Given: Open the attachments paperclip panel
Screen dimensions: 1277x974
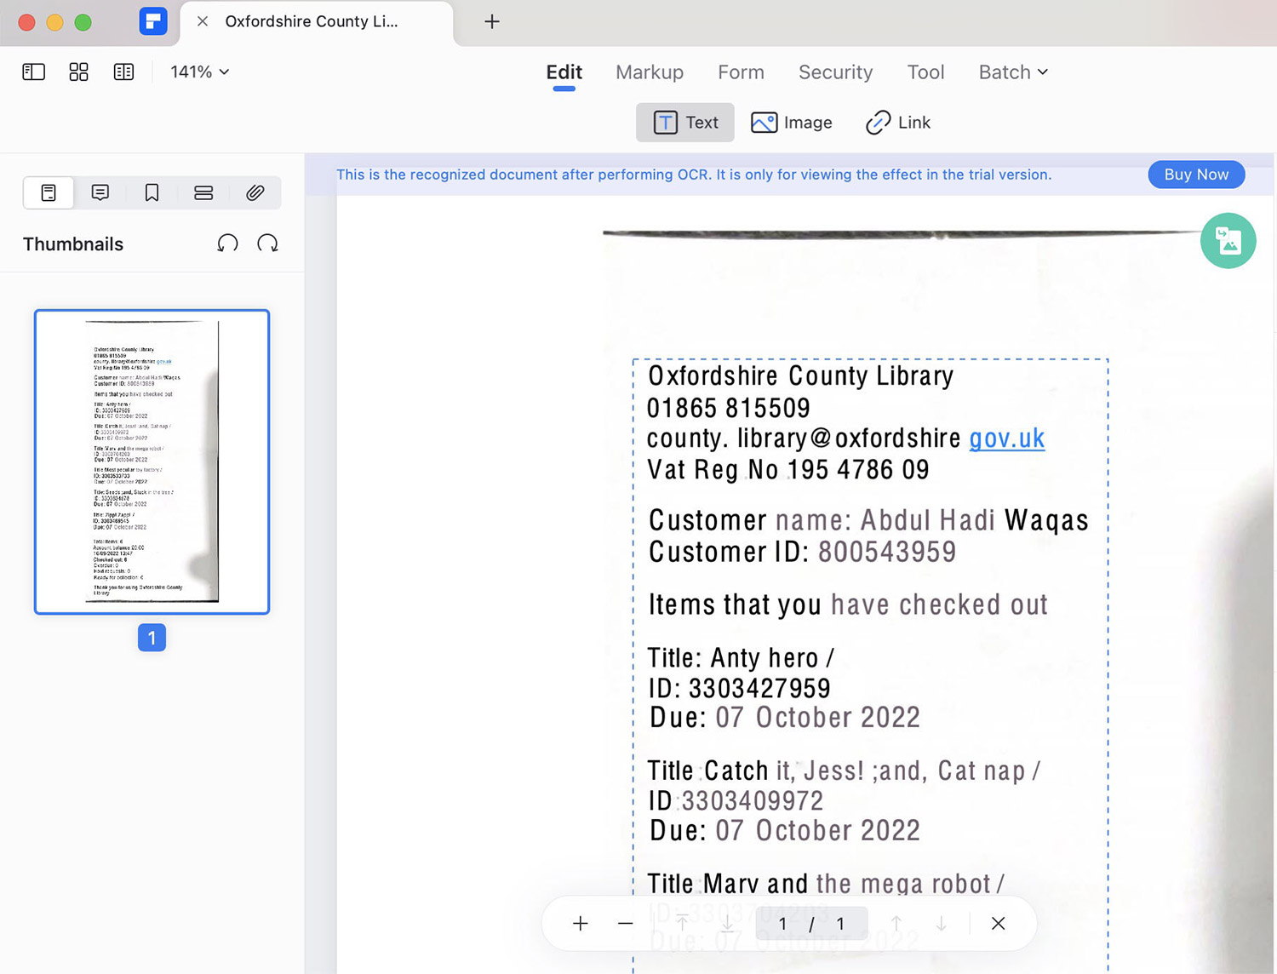Looking at the screenshot, I should pos(255,192).
